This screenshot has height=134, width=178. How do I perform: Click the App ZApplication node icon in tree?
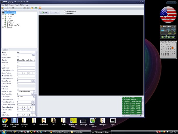(x=3, y=12)
